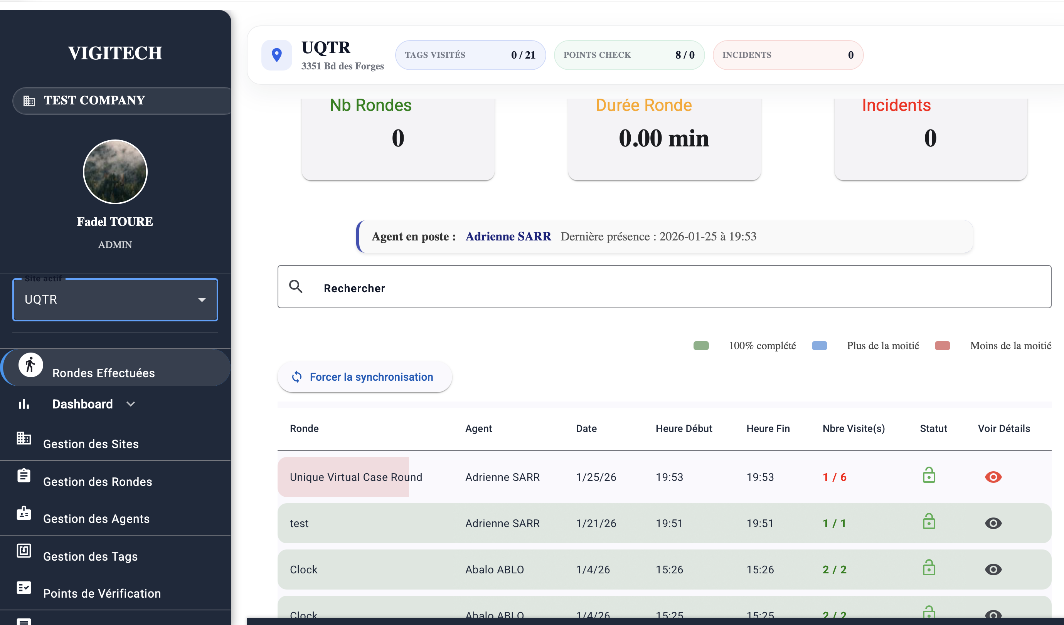Viewport: 1064px width, 625px height.
Task: Show details for the test round
Action: coord(993,523)
